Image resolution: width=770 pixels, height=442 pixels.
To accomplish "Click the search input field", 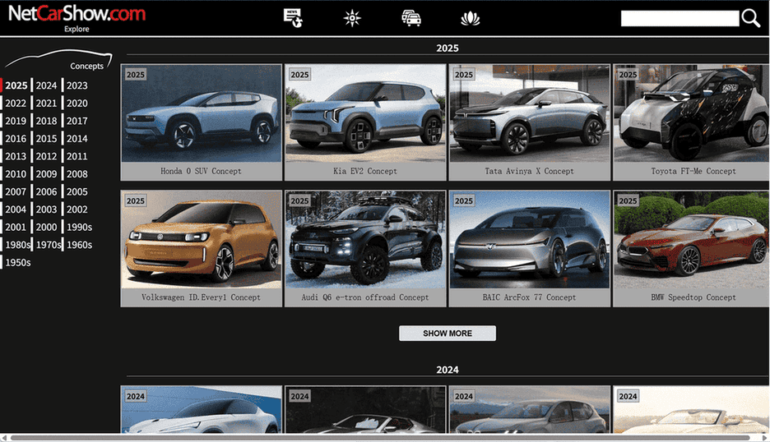I will 680,18.
